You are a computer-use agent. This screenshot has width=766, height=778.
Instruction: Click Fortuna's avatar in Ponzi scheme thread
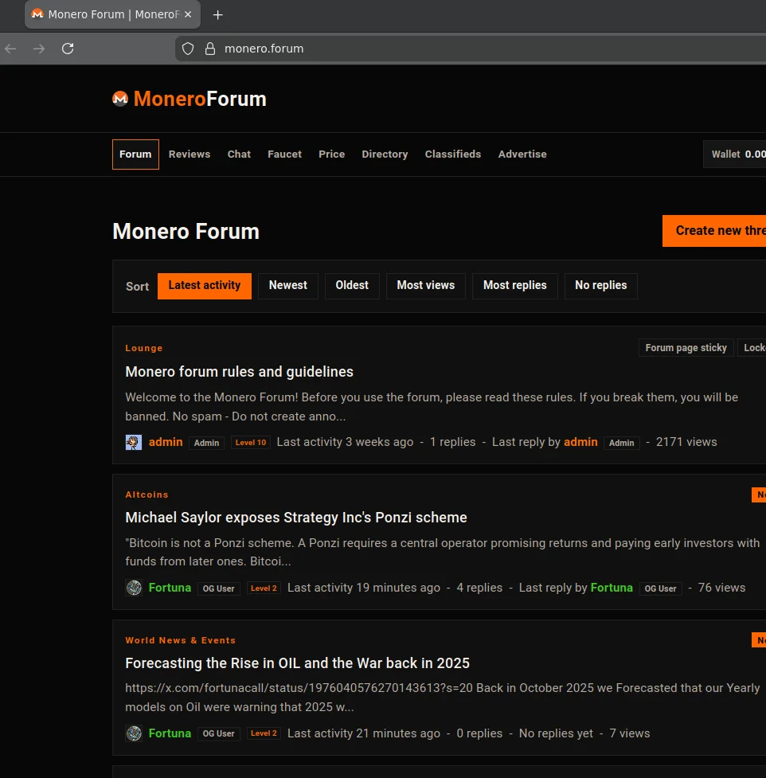pos(134,588)
